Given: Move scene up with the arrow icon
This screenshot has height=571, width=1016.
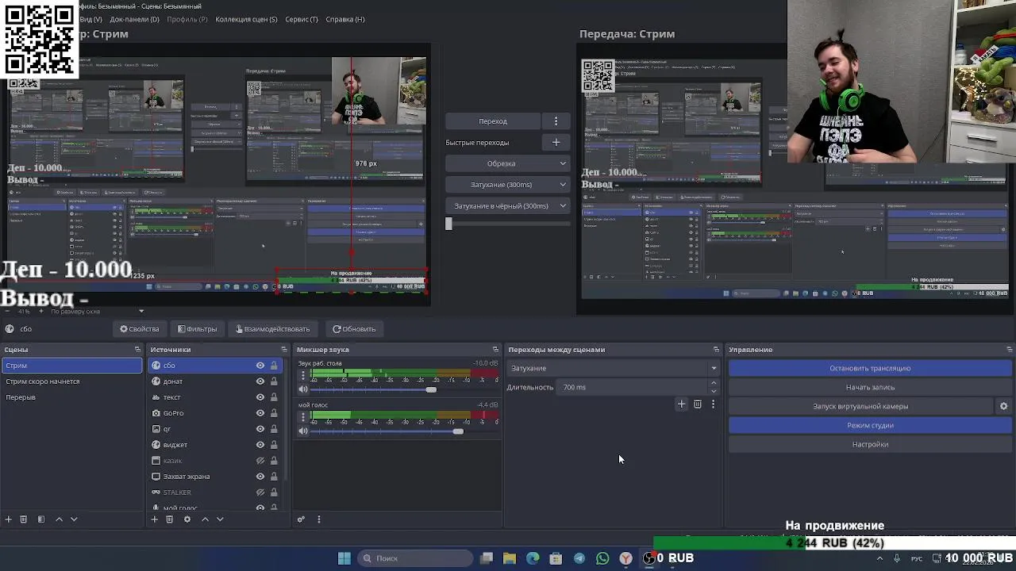Looking at the screenshot, I should (x=59, y=519).
